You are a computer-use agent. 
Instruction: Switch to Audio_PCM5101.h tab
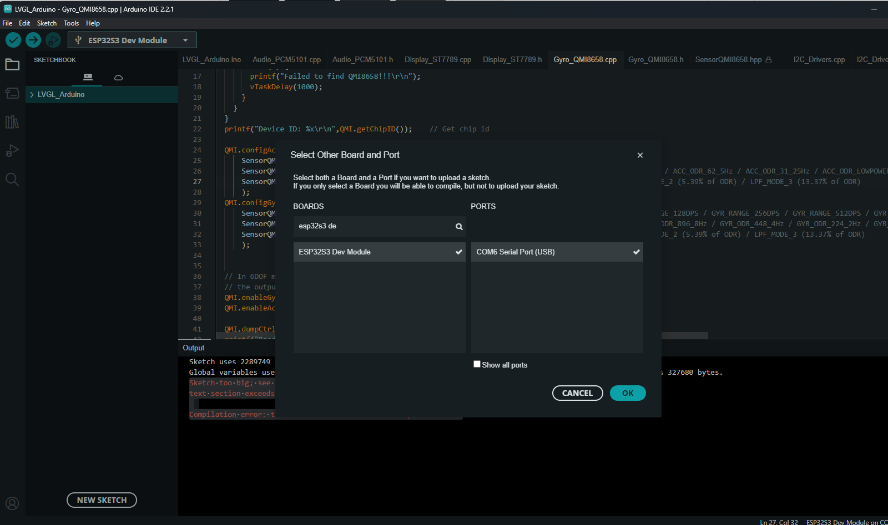pyautogui.click(x=362, y=59)
